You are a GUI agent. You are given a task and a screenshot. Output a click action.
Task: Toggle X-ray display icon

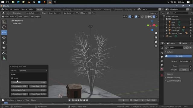point(142,17)
